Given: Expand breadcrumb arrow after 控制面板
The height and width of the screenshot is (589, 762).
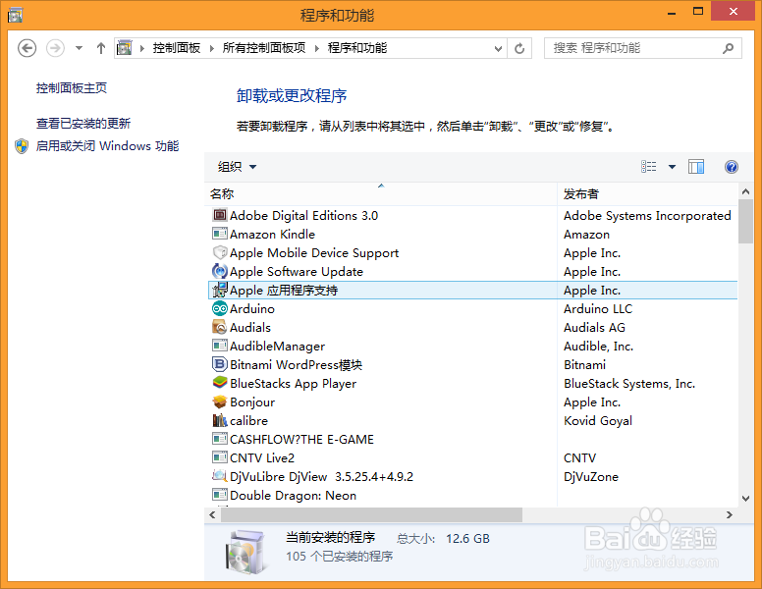Looking at the screenshot, I should click(212, 48).
